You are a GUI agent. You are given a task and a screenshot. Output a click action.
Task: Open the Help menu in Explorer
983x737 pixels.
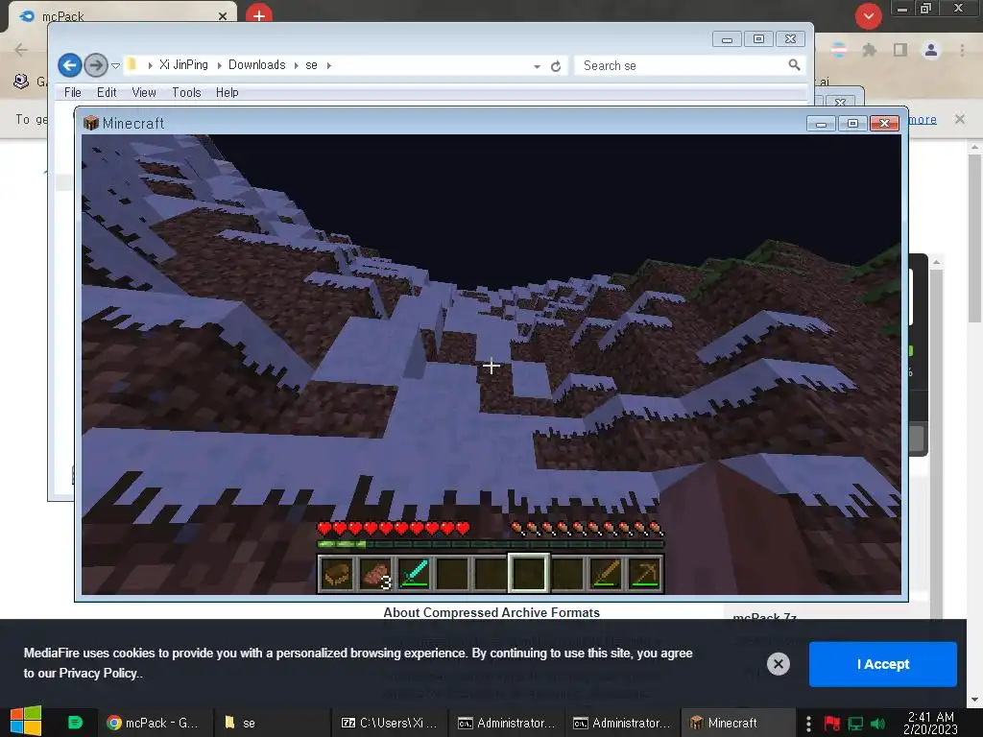(x=227, y=92)
